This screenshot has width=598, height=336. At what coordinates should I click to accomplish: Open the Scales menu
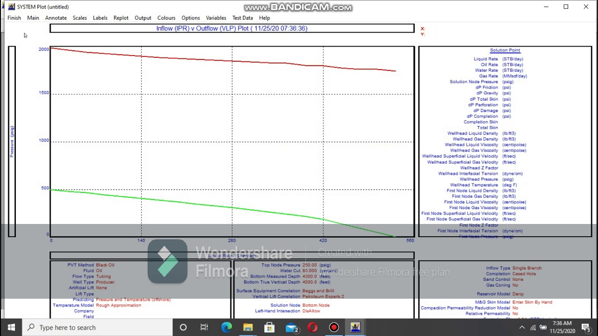coord(79,18)
